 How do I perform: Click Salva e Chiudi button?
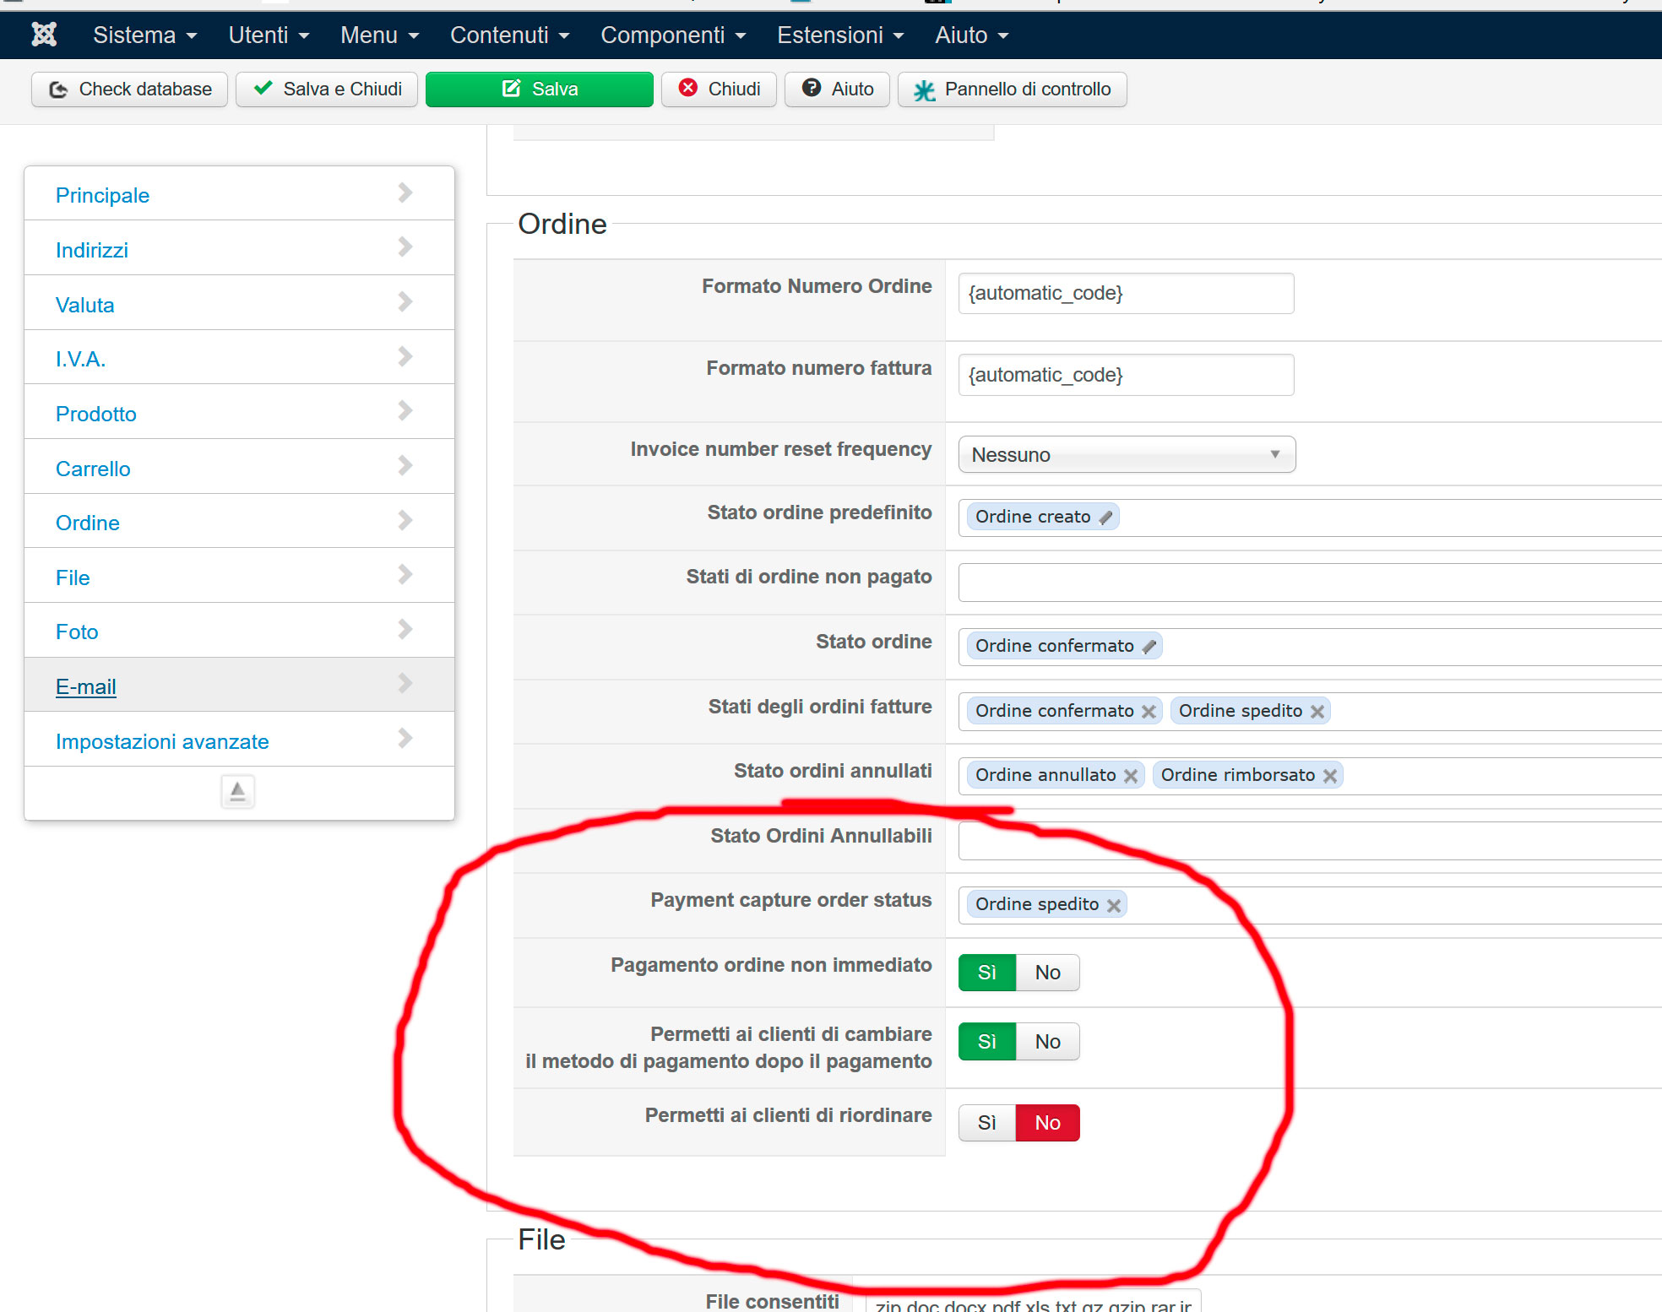pyautogui.click(x=327, y=89)
